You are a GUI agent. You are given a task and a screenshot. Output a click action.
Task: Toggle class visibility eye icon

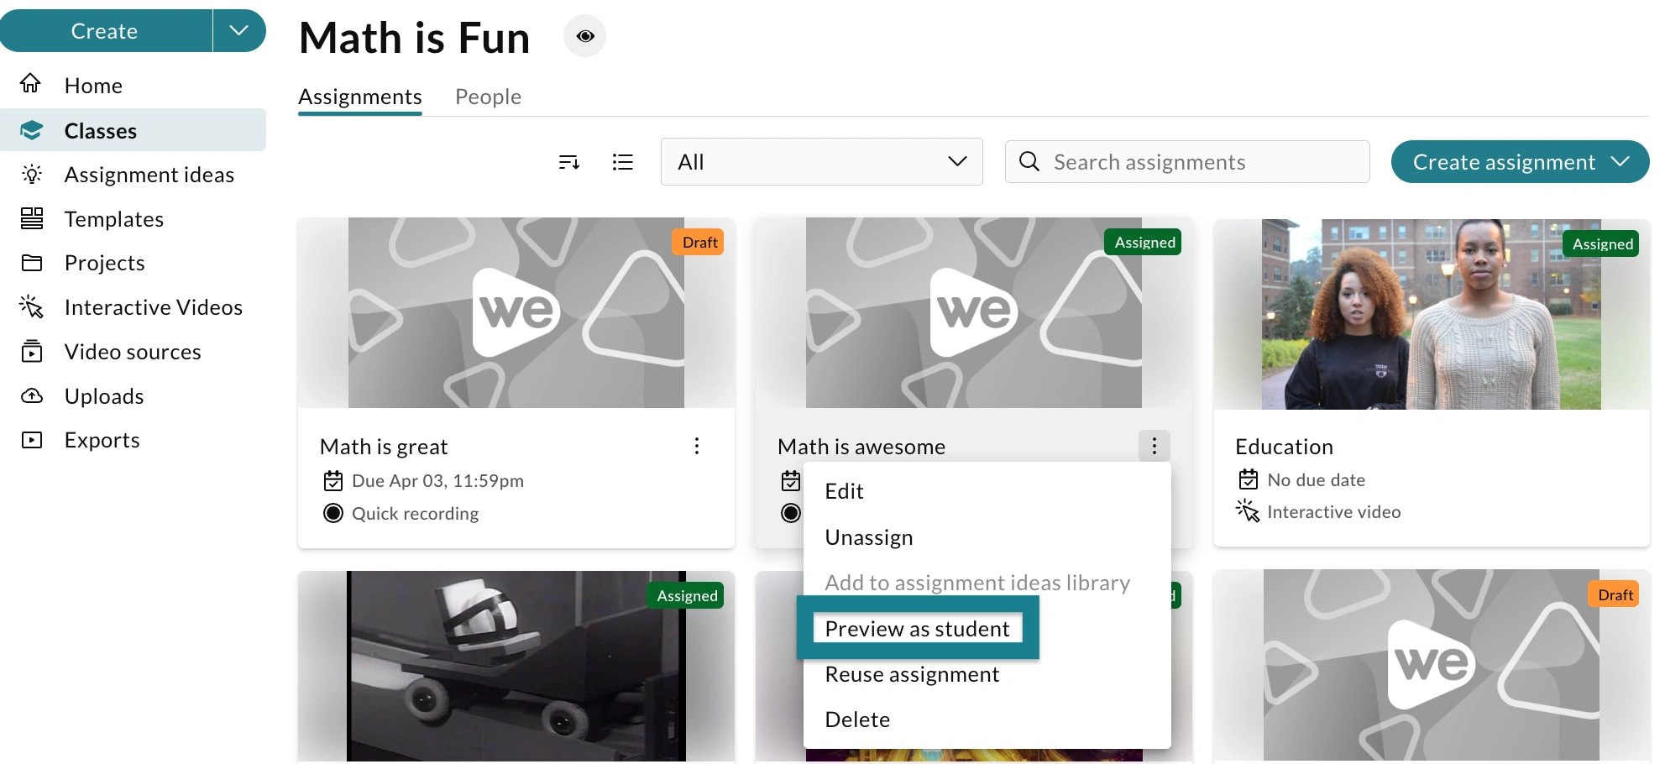coord(585,36)
